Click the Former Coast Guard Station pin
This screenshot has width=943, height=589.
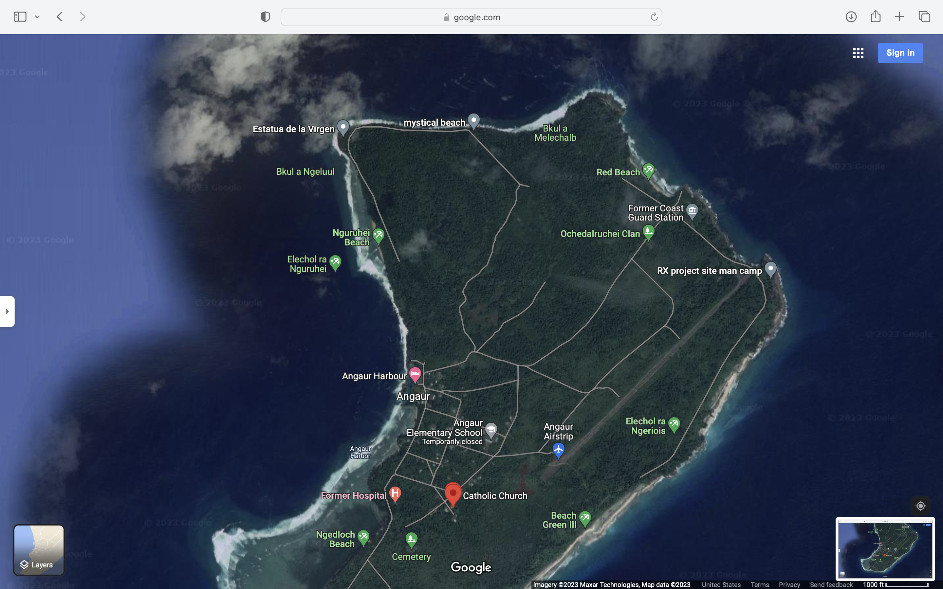point(692,211)
